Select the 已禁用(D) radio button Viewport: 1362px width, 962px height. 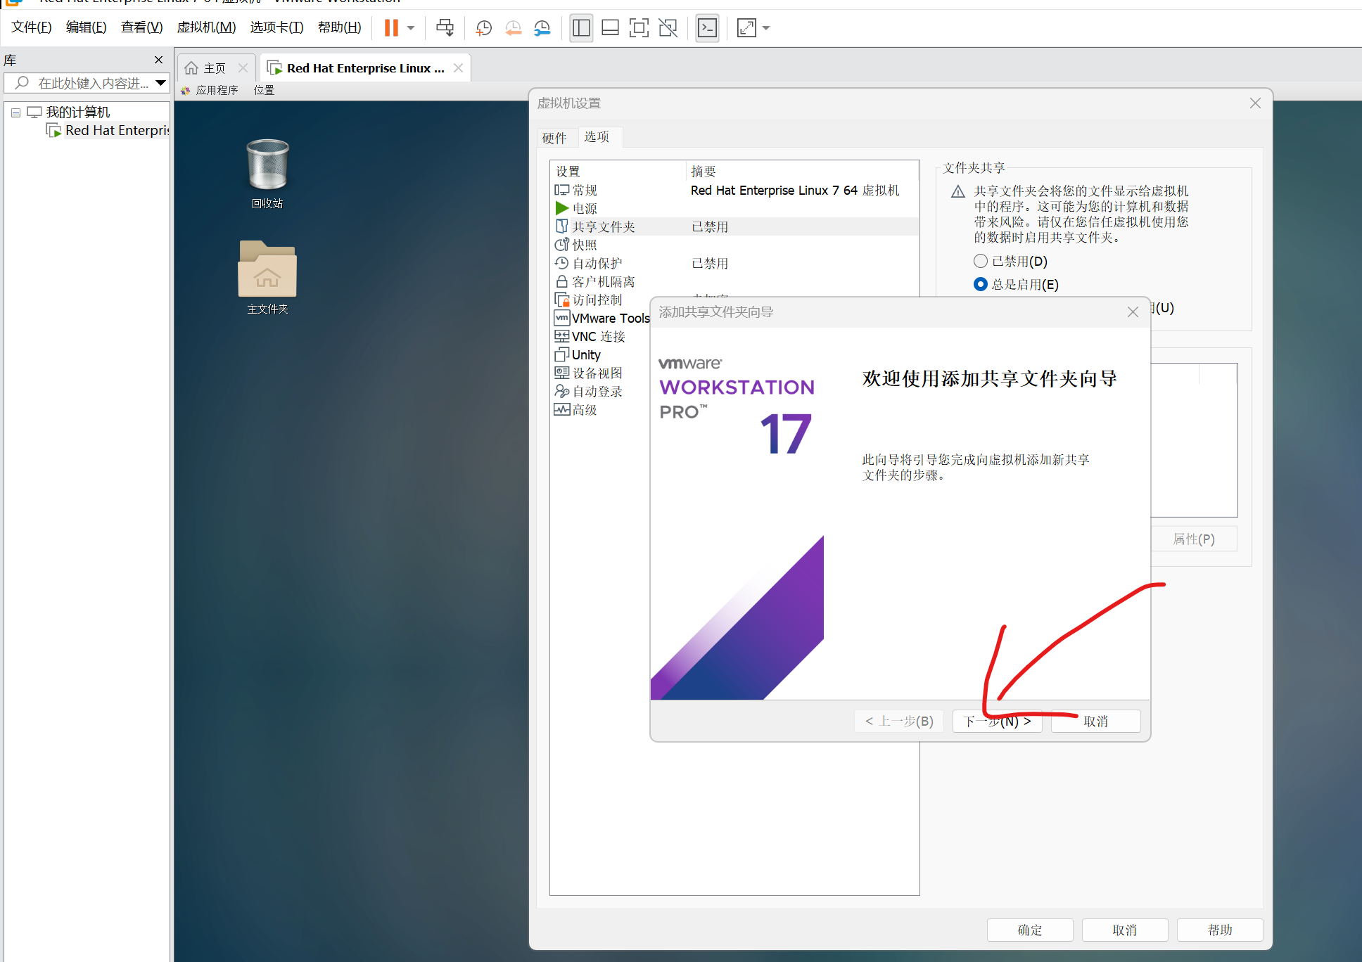pos(980,261)
